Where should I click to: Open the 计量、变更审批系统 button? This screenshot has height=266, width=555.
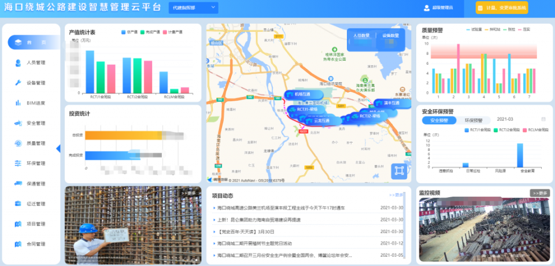coord(502,8)
